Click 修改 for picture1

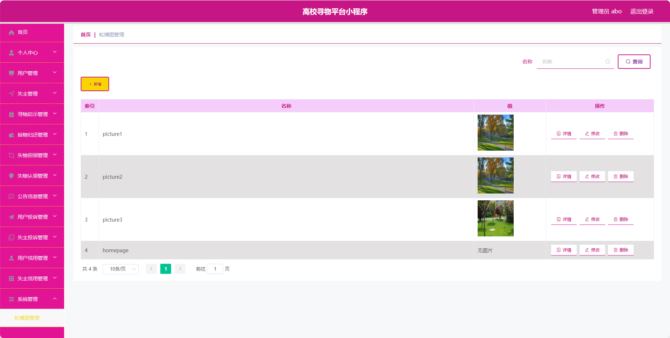tap(592, 134)
